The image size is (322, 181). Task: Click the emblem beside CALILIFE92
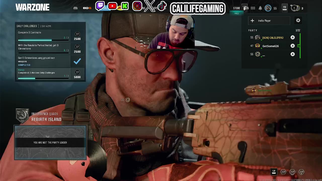coord(258,38)
